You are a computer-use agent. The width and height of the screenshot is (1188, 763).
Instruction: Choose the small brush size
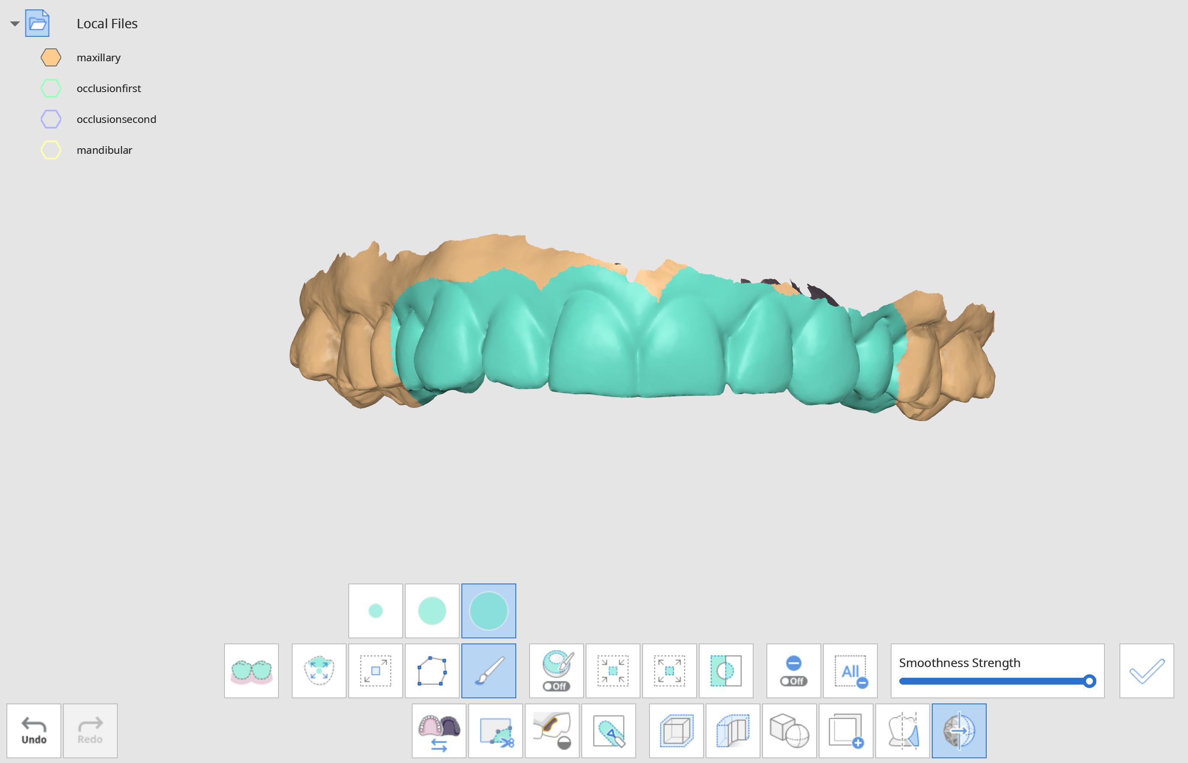pyautogui.click(x=376, y=610)
